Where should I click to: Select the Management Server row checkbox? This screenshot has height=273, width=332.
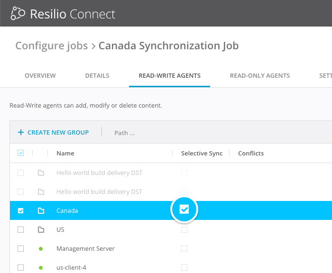tap(20, 248)
